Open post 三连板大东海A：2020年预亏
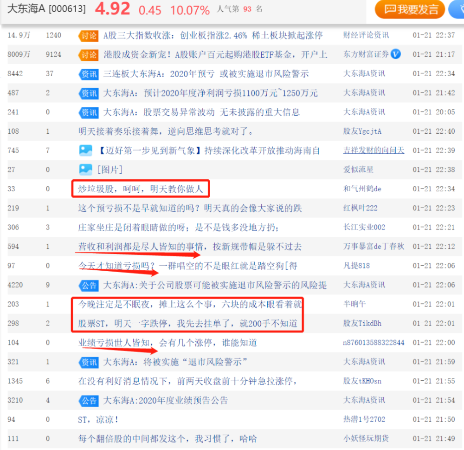Viewport: 464px width, 450px height. (206, 74)
